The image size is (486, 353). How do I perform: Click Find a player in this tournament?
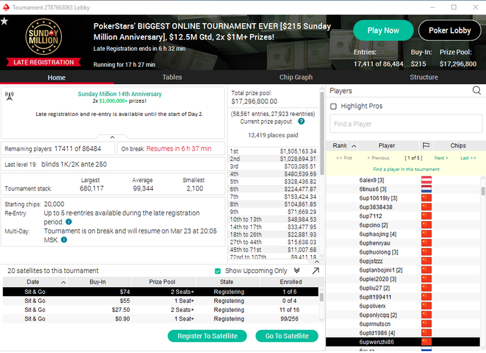[x=406, y=170]
